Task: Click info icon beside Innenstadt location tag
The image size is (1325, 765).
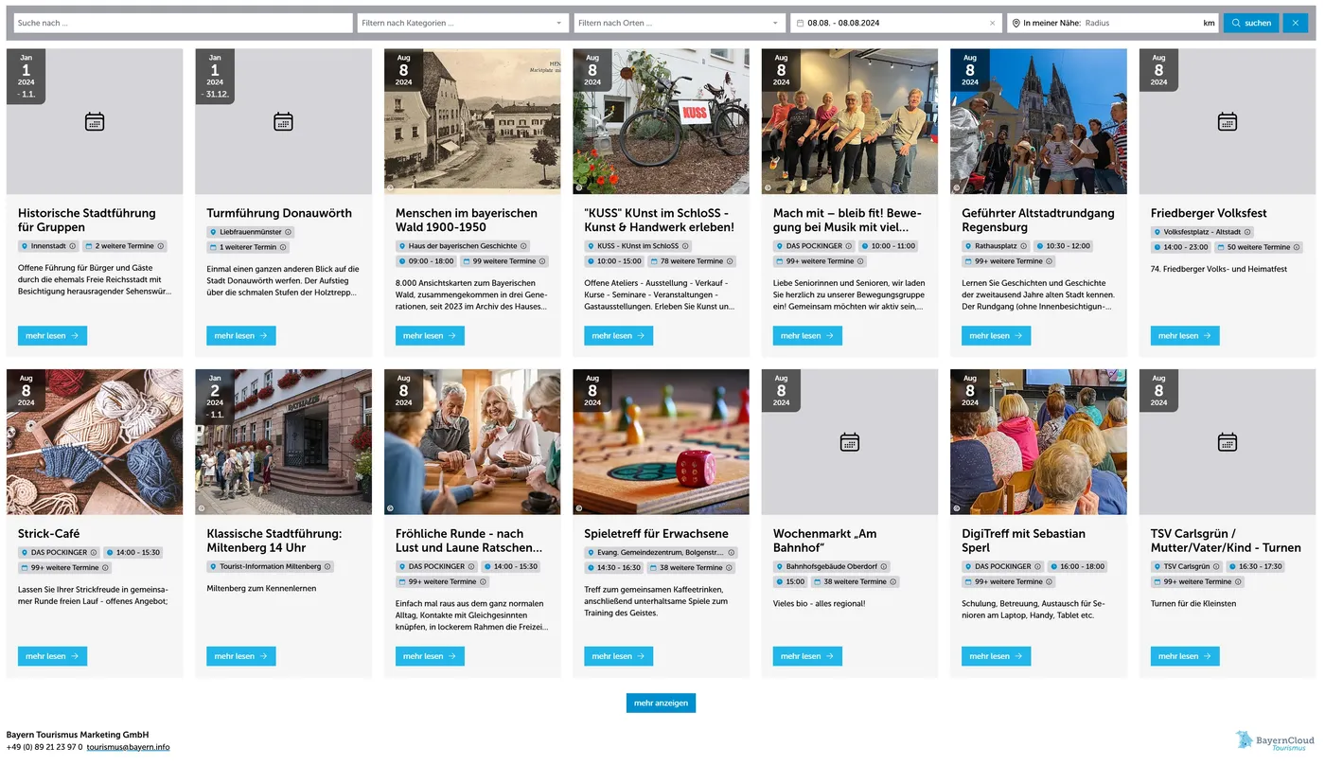Action: point(73,246)
